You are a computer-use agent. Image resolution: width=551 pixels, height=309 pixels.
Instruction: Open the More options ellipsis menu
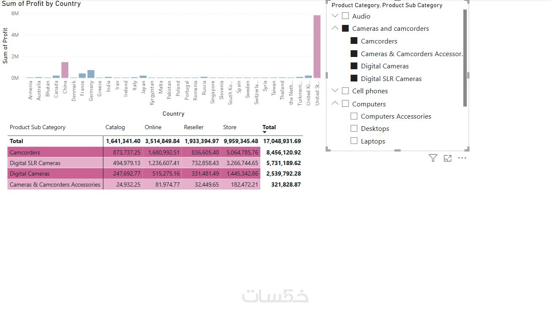click(x=462, y=158)
